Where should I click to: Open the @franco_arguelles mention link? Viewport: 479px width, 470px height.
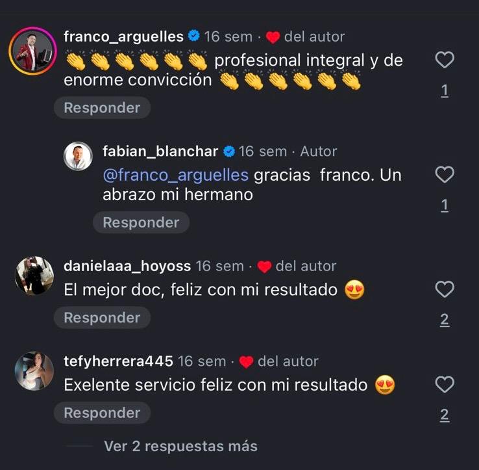tap(175, 176)
